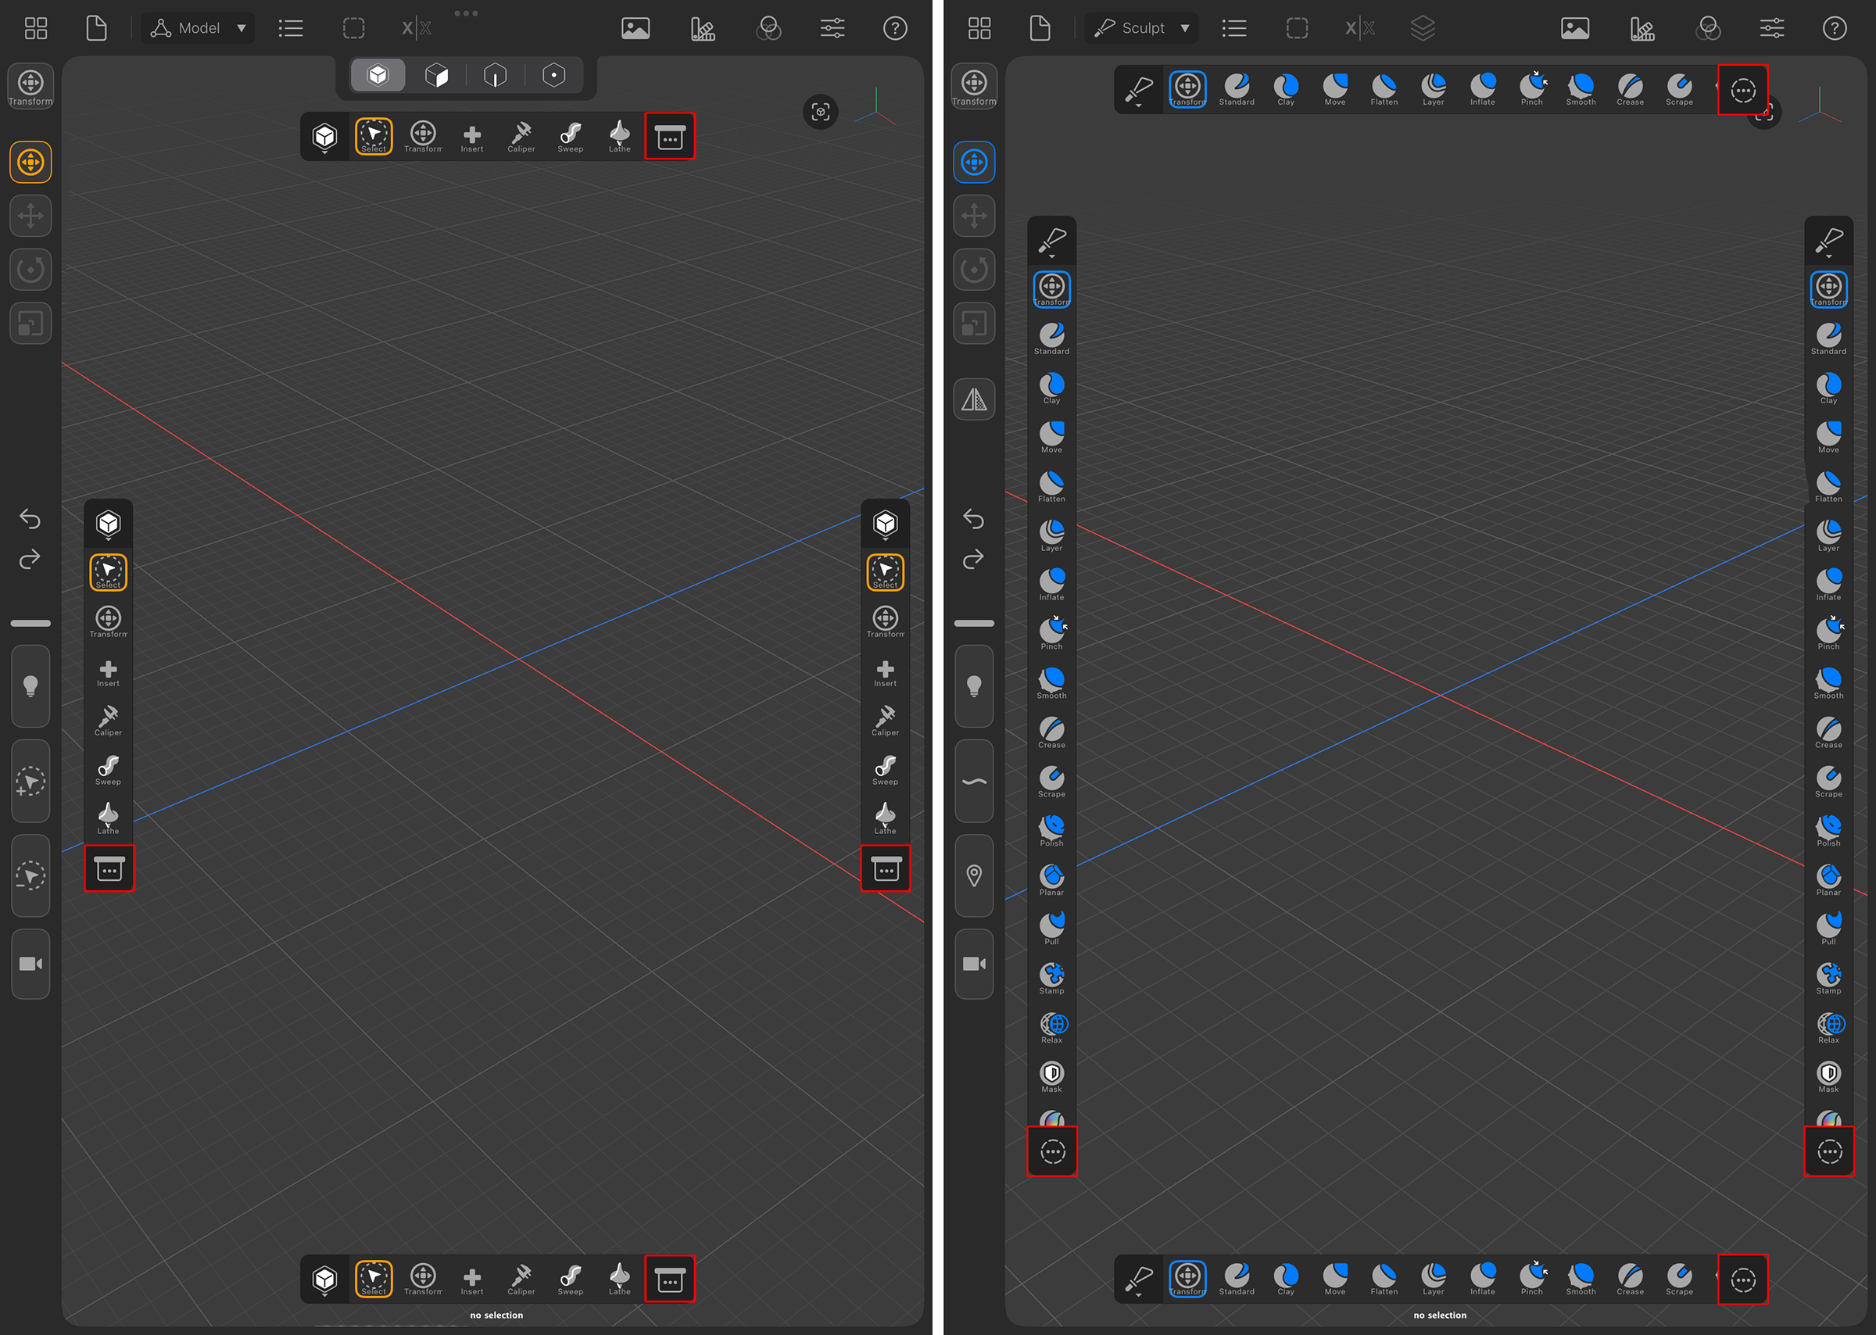Pick Stamp brush in Sculpt window's left vertical toolbar

pos(1051,979)
